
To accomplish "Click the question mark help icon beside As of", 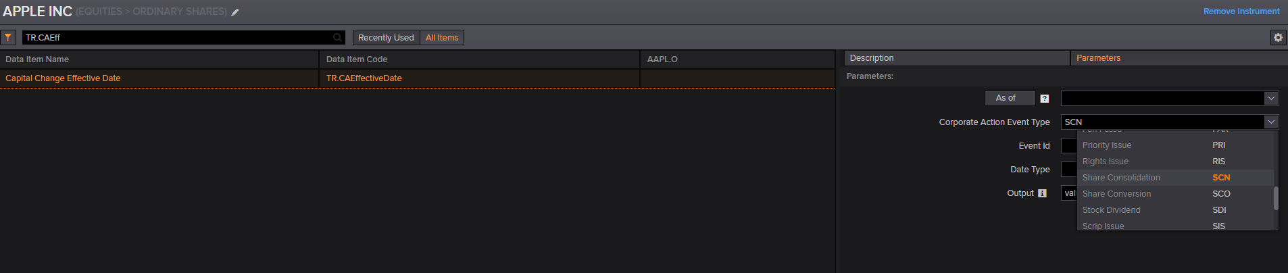I will click(x=1045, y=99).
